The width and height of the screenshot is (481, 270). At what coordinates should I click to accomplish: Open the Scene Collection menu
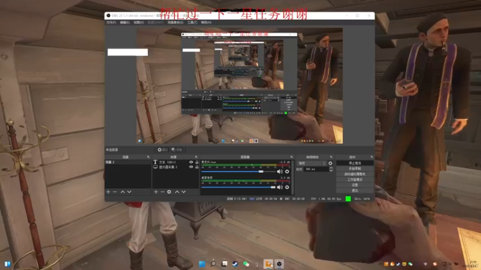pyautogui.click(x=176, y=23)
